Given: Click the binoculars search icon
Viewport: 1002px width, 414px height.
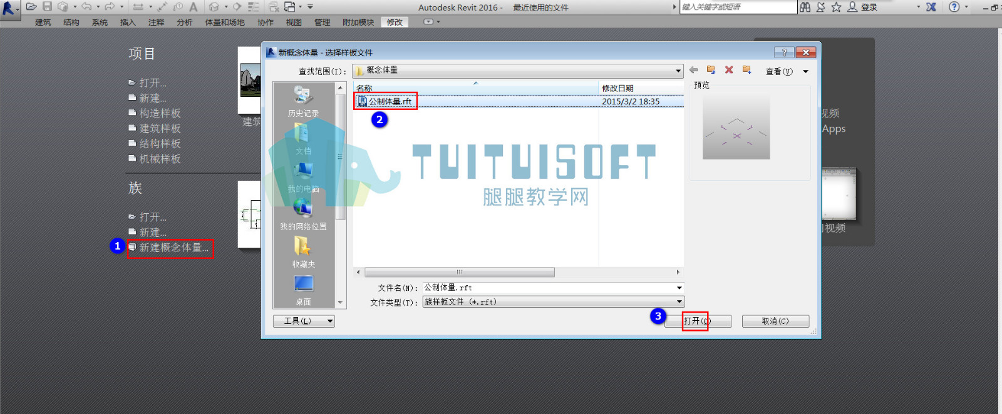Looking at the screenshot, I should pos(805,7).
